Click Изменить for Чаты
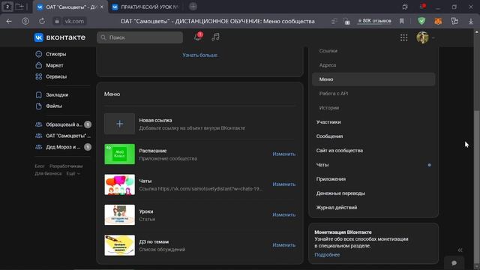Viewport: 480px width, 270px height. click(x=283, y=184)
